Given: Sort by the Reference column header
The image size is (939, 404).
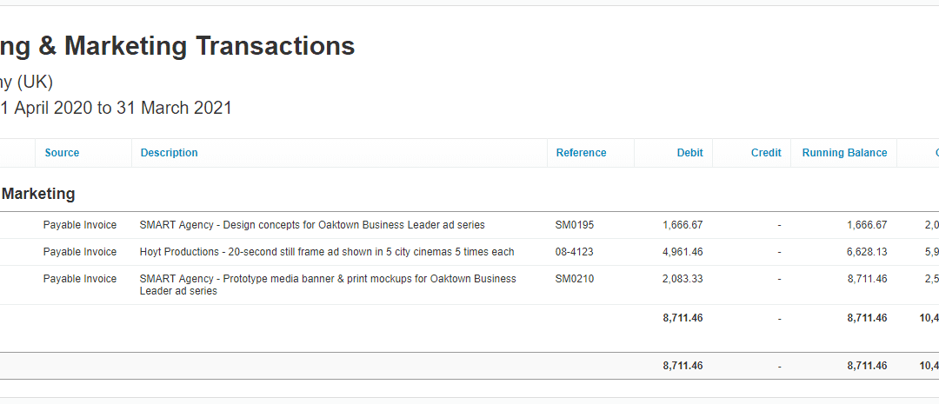Looking at the screenshot, I should [581, 153].
